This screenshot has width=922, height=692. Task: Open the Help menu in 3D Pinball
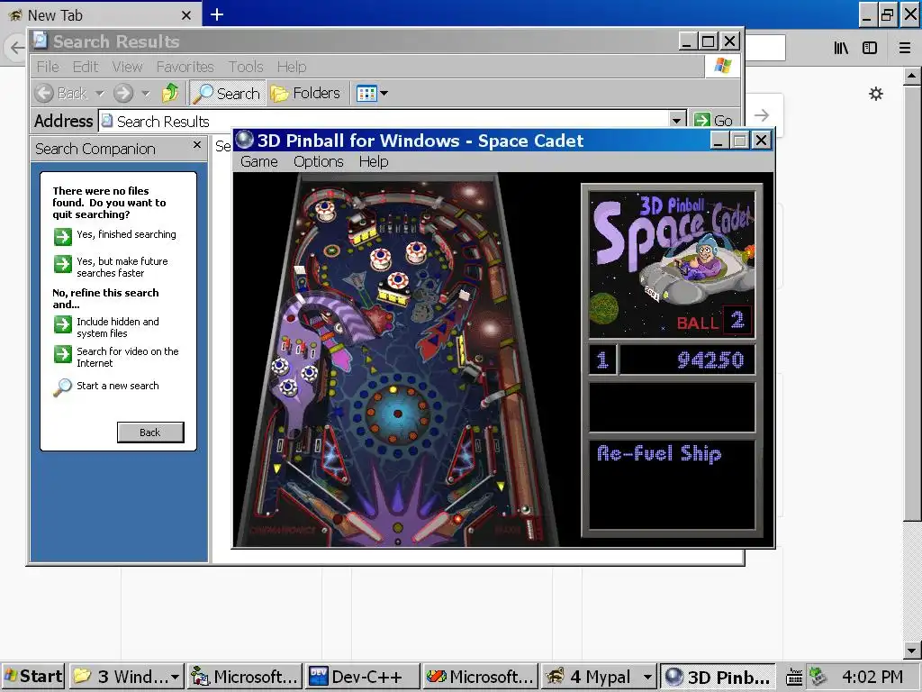tap(374, 162)
